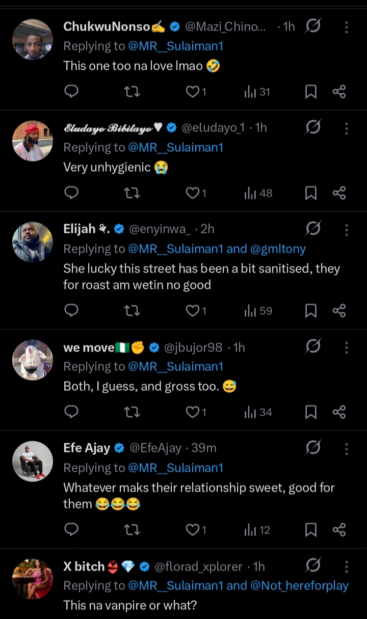This screenshot has width=367, height=619.
Task: Open three-dot menu on Efe Ajay's reply
Action: coord(347,448)
